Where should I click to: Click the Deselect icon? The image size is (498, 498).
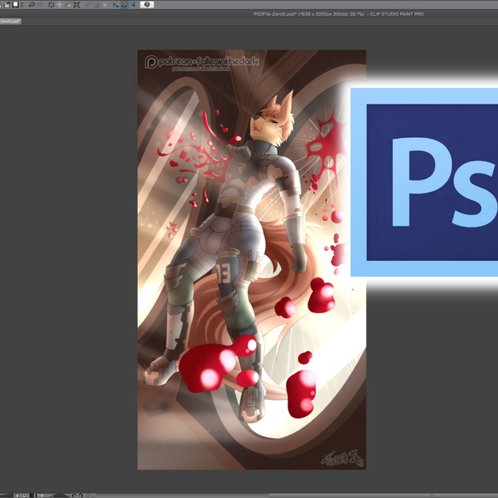[x=88, y=5]
